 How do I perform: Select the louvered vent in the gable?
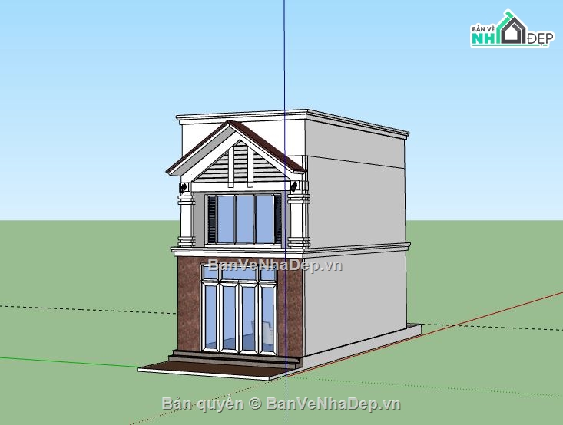pyautogui.click(x=239, y=165)
